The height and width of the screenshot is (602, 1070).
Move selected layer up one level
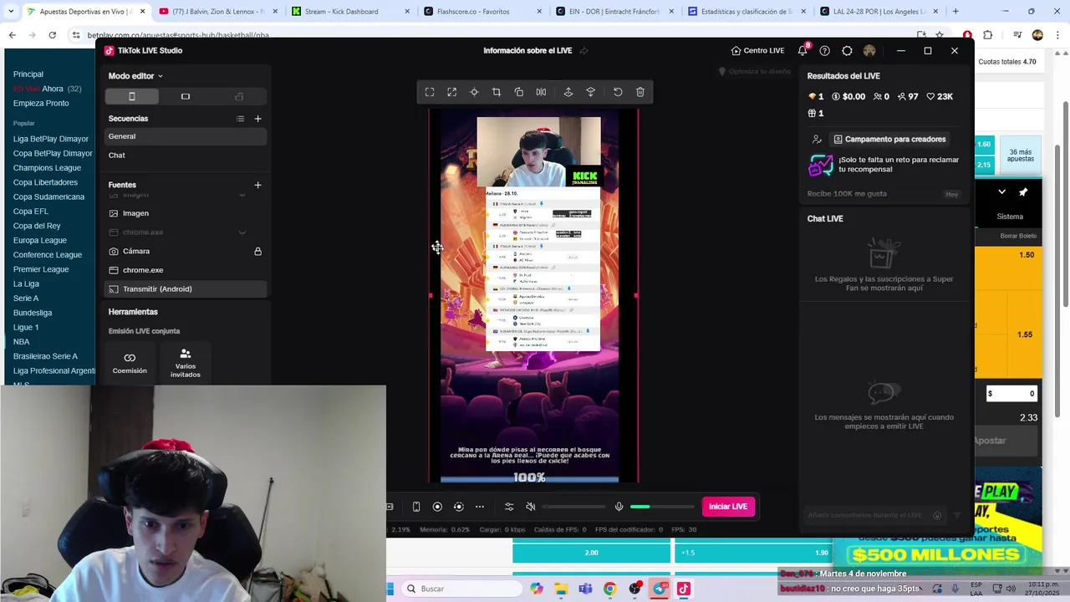(568, 92)
